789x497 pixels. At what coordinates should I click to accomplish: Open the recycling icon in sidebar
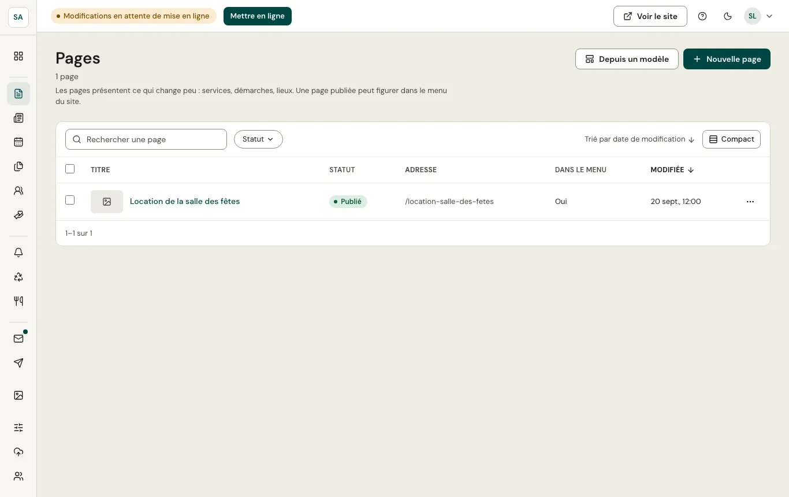click(18, 277)
